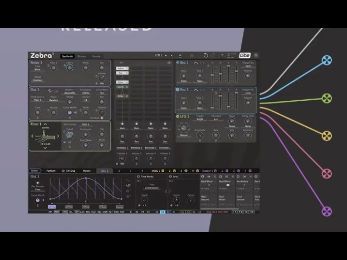Image resolution: width=347 pixels, height=260 pixels.
Task: Click the save preset icon in header
Action: pyautogui.click(x=180, y=55)
